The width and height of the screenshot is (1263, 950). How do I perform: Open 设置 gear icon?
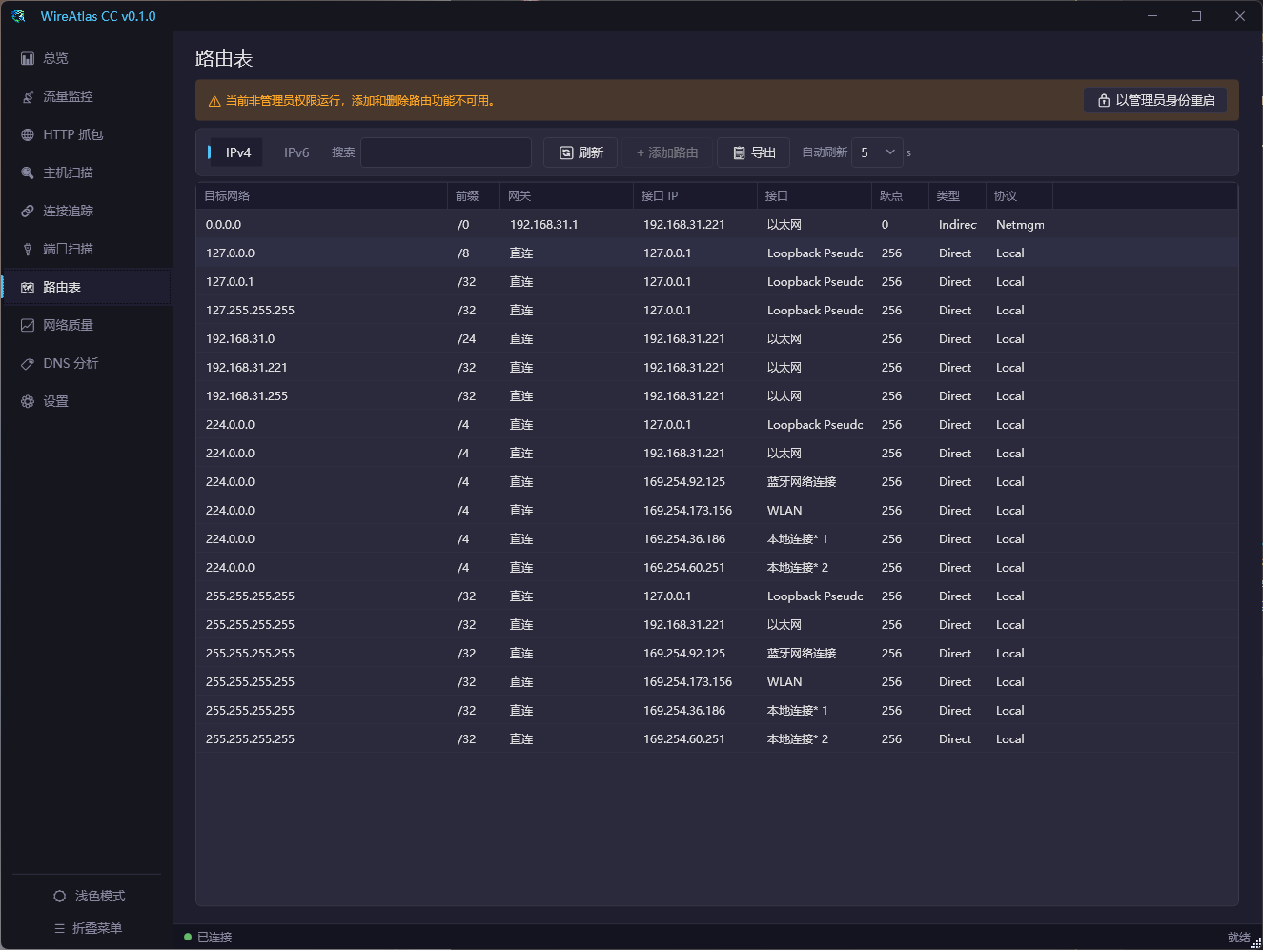[x=28, y=401]
